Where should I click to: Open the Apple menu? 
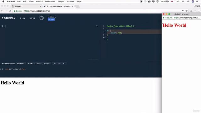click(x=3, y=2)
